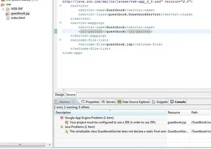Click the red error icon beside Google App Engine Problem
This screenshot has height=149, width=211.
click(62, 118)
